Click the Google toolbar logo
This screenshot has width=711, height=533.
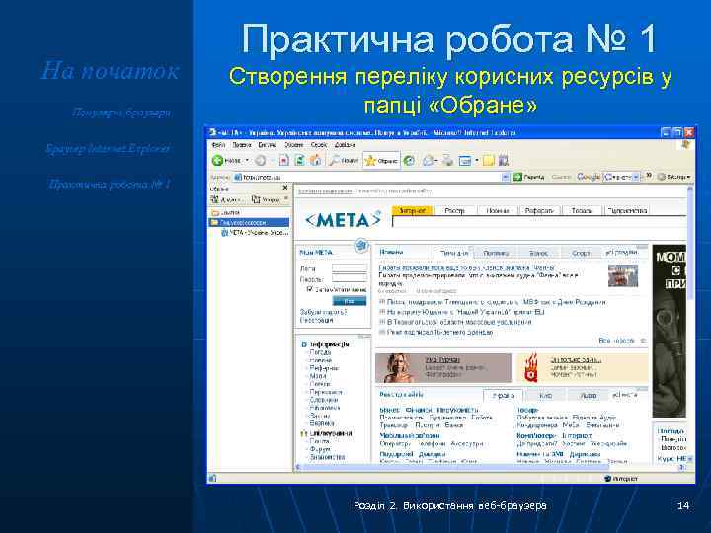point(589,177)
